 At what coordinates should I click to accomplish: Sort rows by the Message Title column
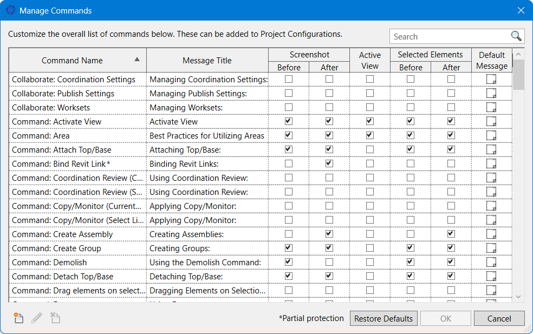pyautogui.click(x=207, y=60)
